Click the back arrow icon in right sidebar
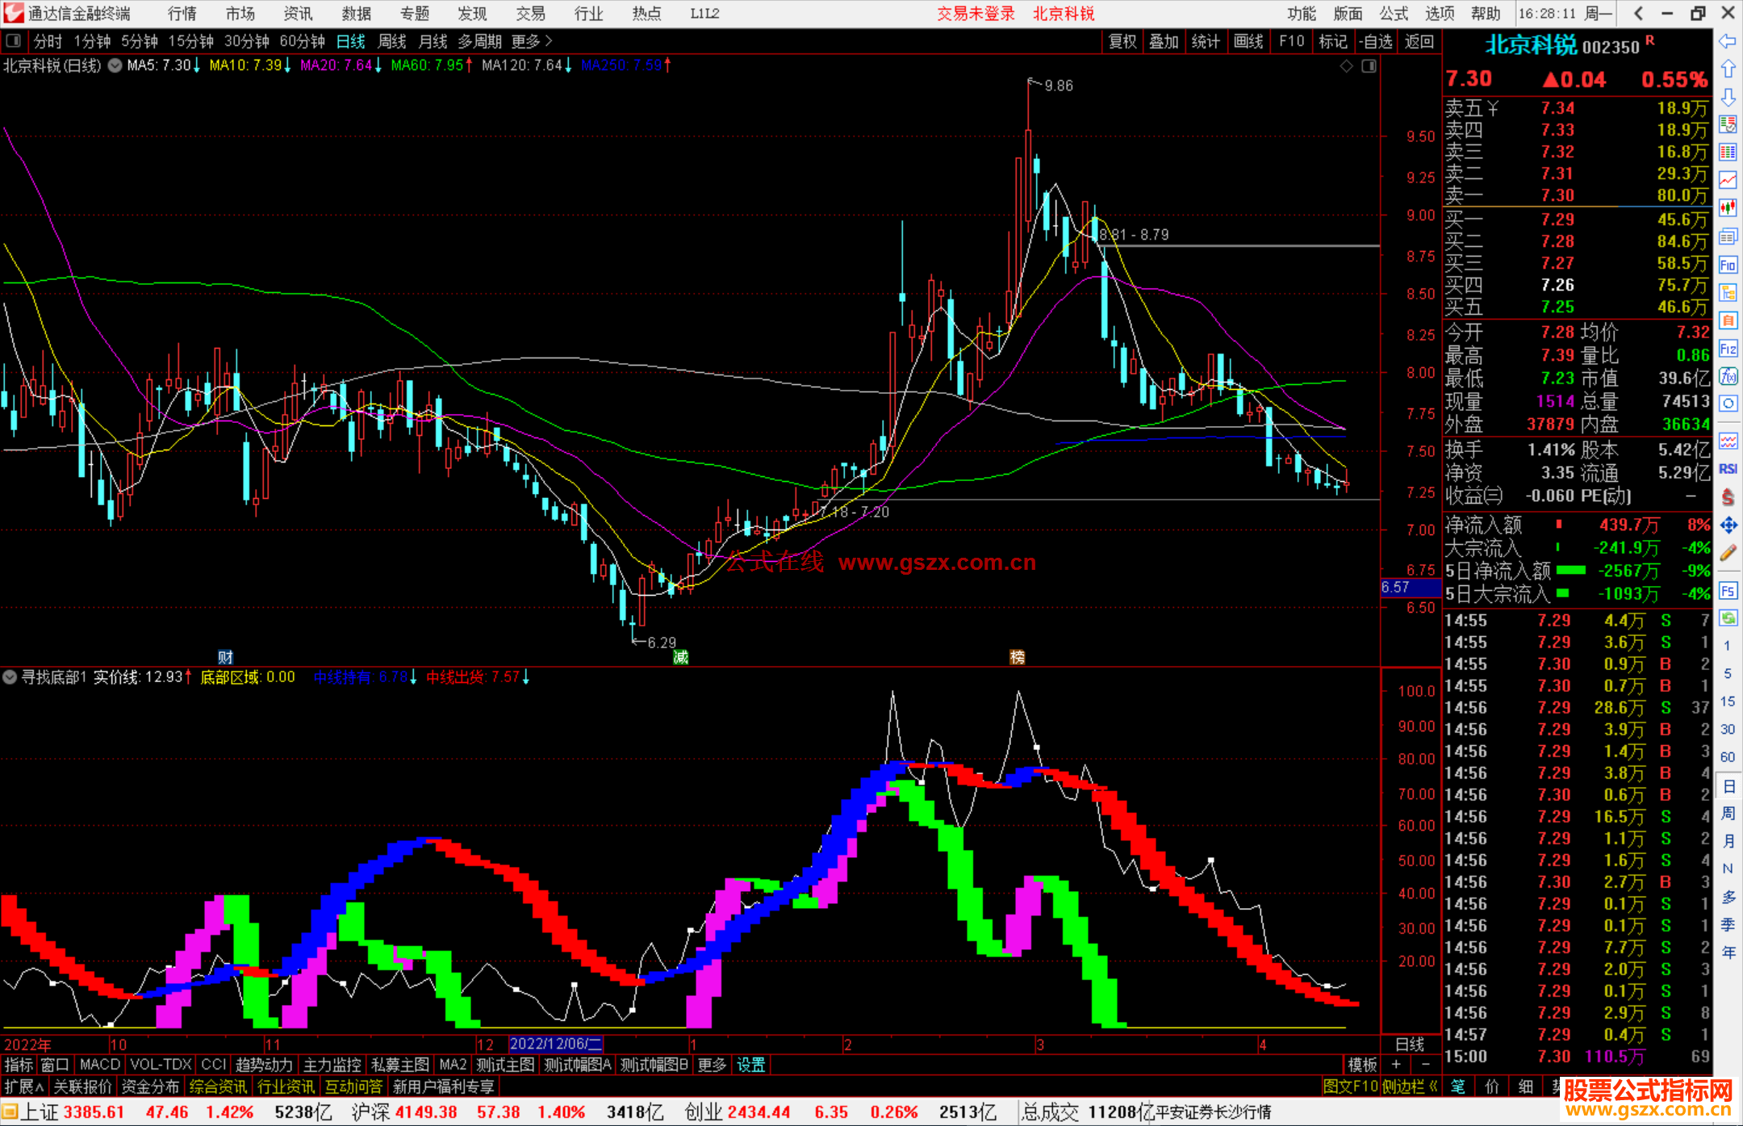This screenshot has height=1126, width=1743. coord(1728,41)
